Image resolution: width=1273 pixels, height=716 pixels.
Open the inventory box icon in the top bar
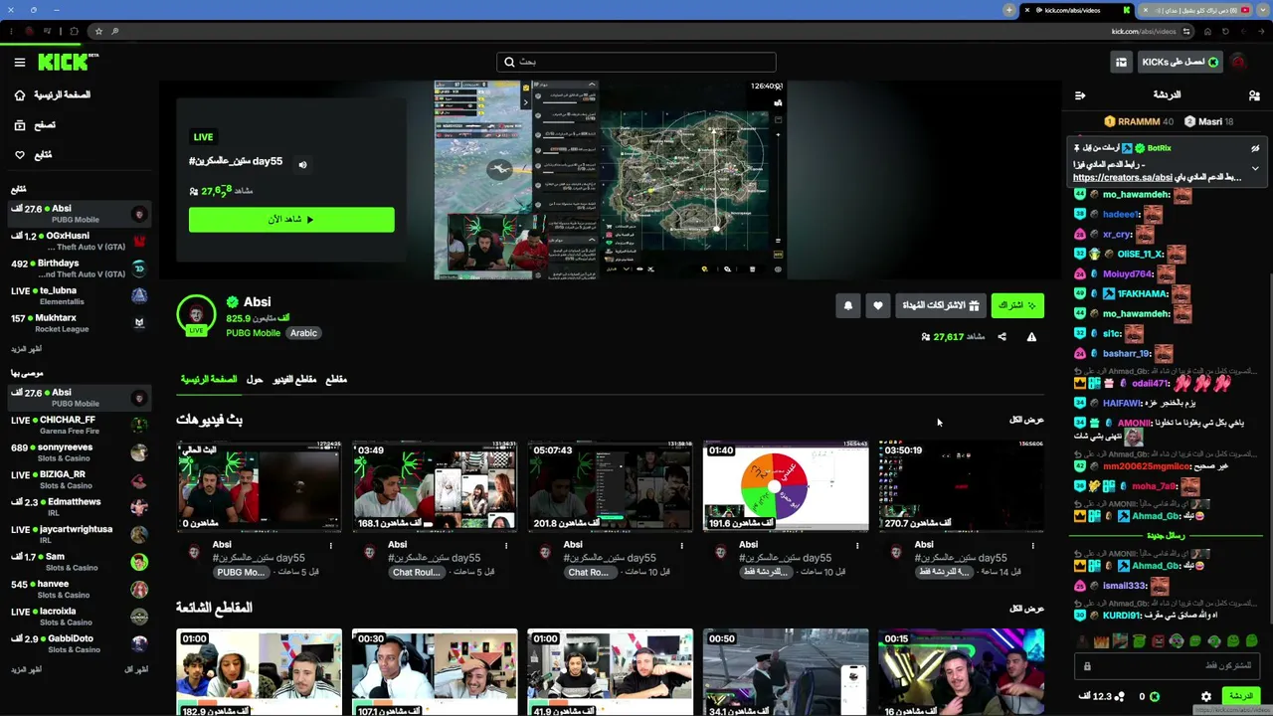1121,62
